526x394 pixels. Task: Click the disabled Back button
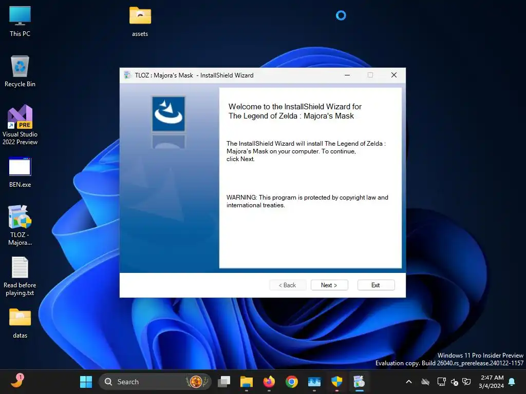point(288,285)
